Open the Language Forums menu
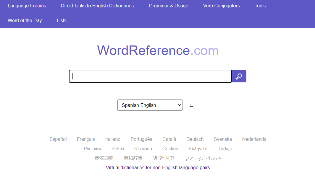The width and height of the screenshot is (315, 181). tap(27, 6)
